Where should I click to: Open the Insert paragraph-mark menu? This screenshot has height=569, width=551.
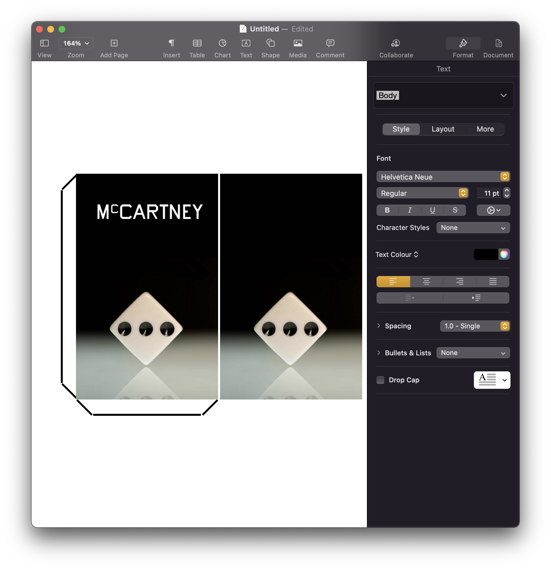pyautogui.click(x=171, y=43)
